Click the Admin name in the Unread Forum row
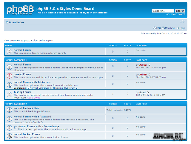191x144 pixels. (x=143, y=74)
